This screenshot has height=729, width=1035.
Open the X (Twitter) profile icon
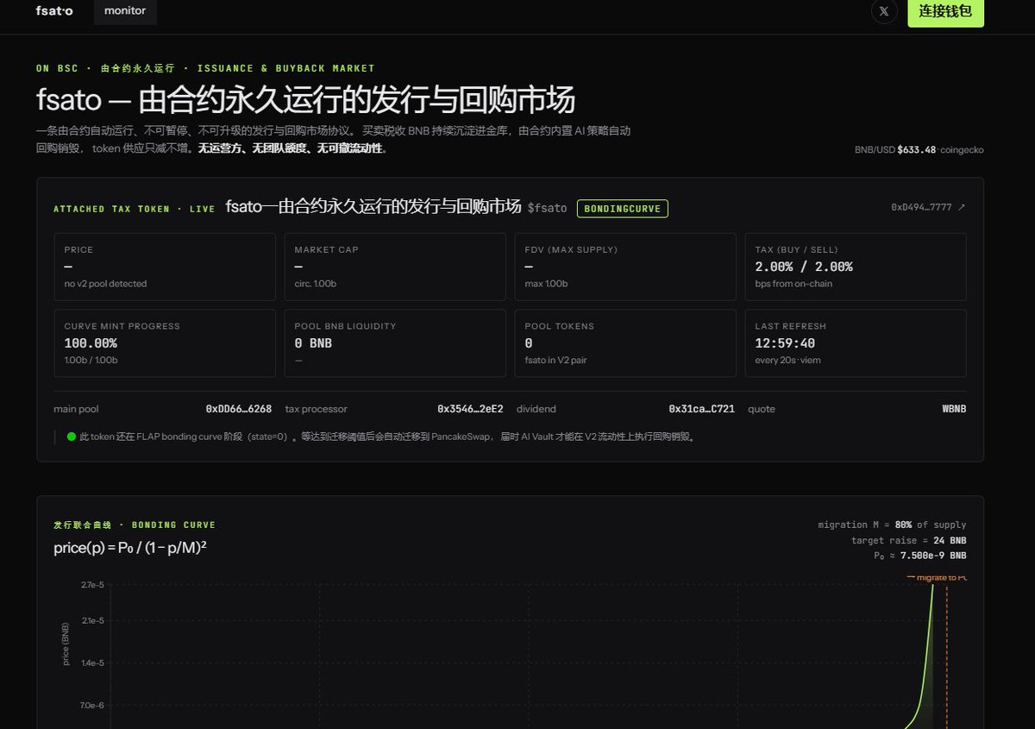[x=884, y=11]
